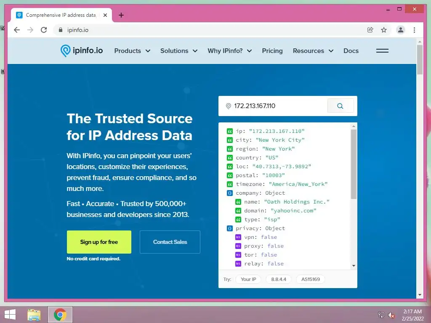Click the green quote icon beside postal
Image resolution: width=431 pixels, height=323 pixels.
point(229,175)
